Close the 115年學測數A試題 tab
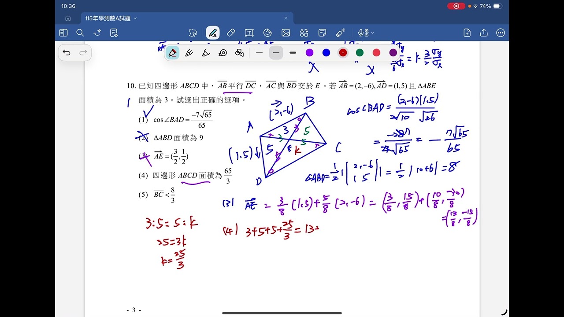Image resolution: width=564 pixels, height=317 pixels. [286, 18]
